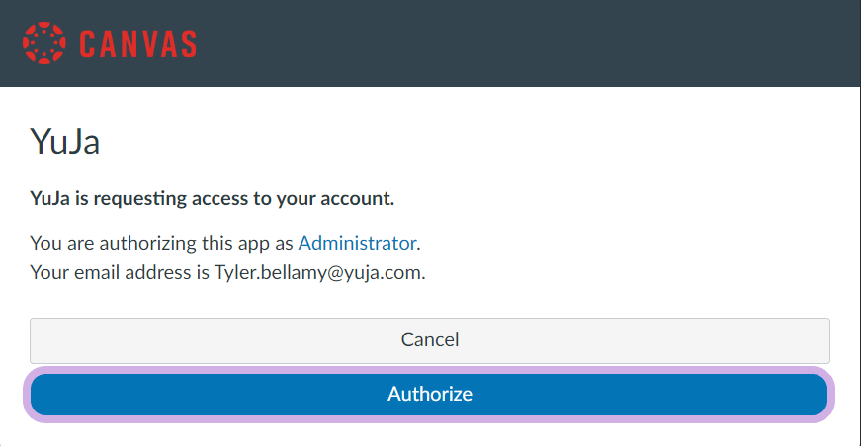
Task: Select the blue Administrator hyperlink
Action: pos(357,243)
